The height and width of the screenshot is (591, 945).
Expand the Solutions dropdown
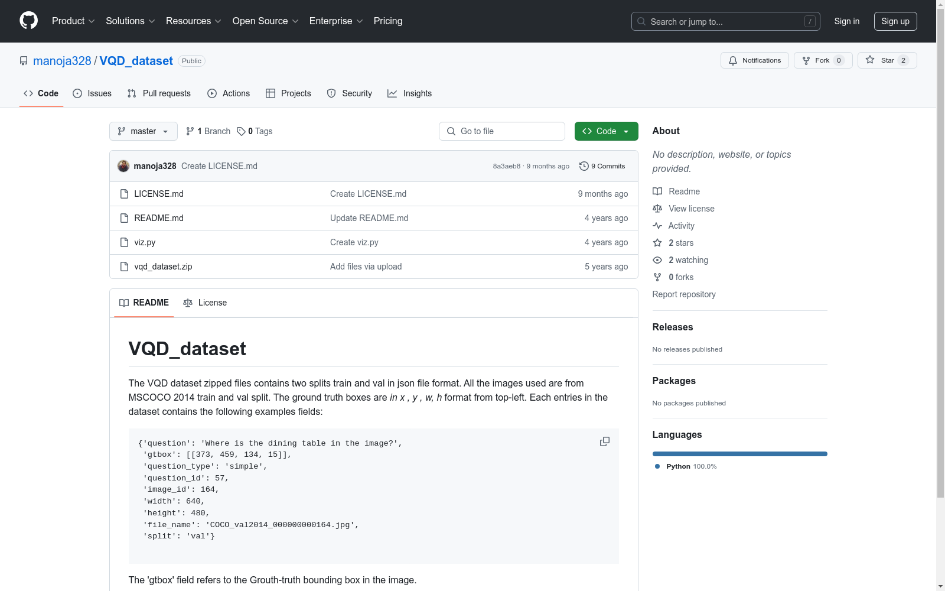click(131, 21)
